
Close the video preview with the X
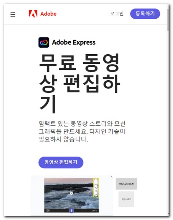pyautogui.click(x=111, y=176)
